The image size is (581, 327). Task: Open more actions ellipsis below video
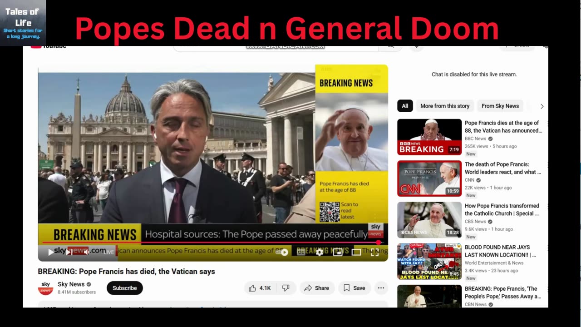click(x=381, y=288)
